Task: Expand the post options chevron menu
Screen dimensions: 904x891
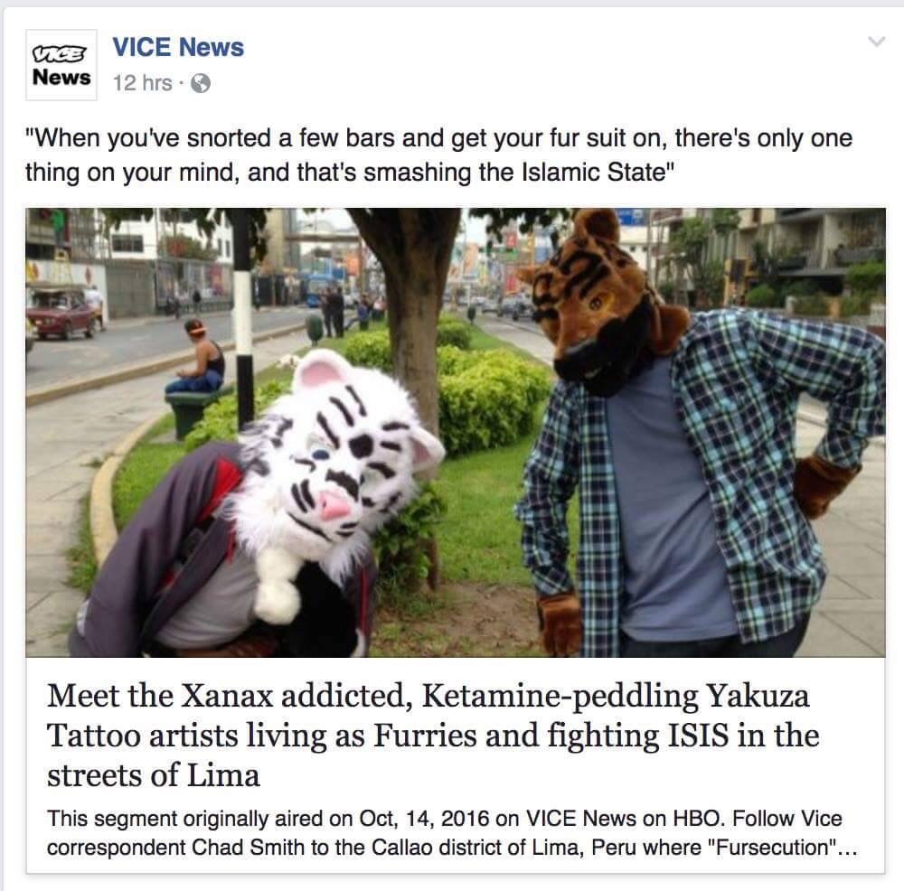Action: tap(876, 42)
